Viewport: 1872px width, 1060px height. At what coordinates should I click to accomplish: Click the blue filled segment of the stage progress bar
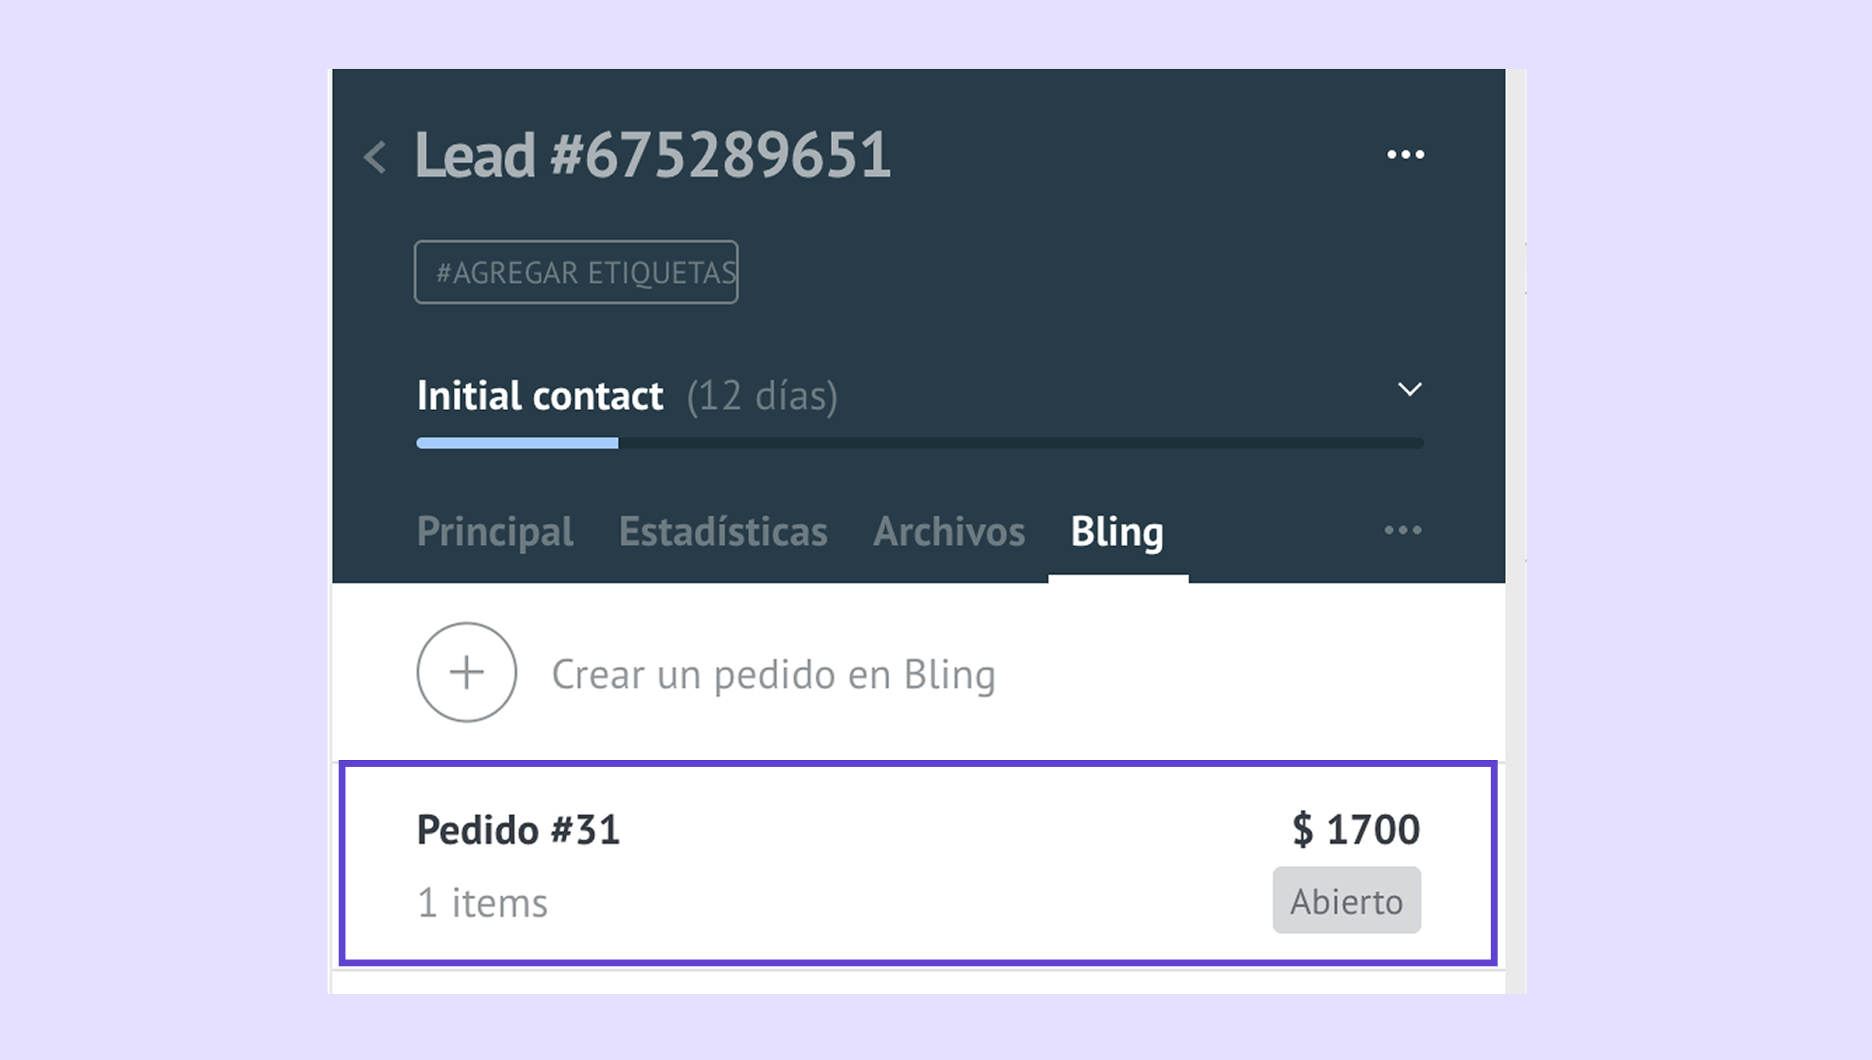coord(517,443)
